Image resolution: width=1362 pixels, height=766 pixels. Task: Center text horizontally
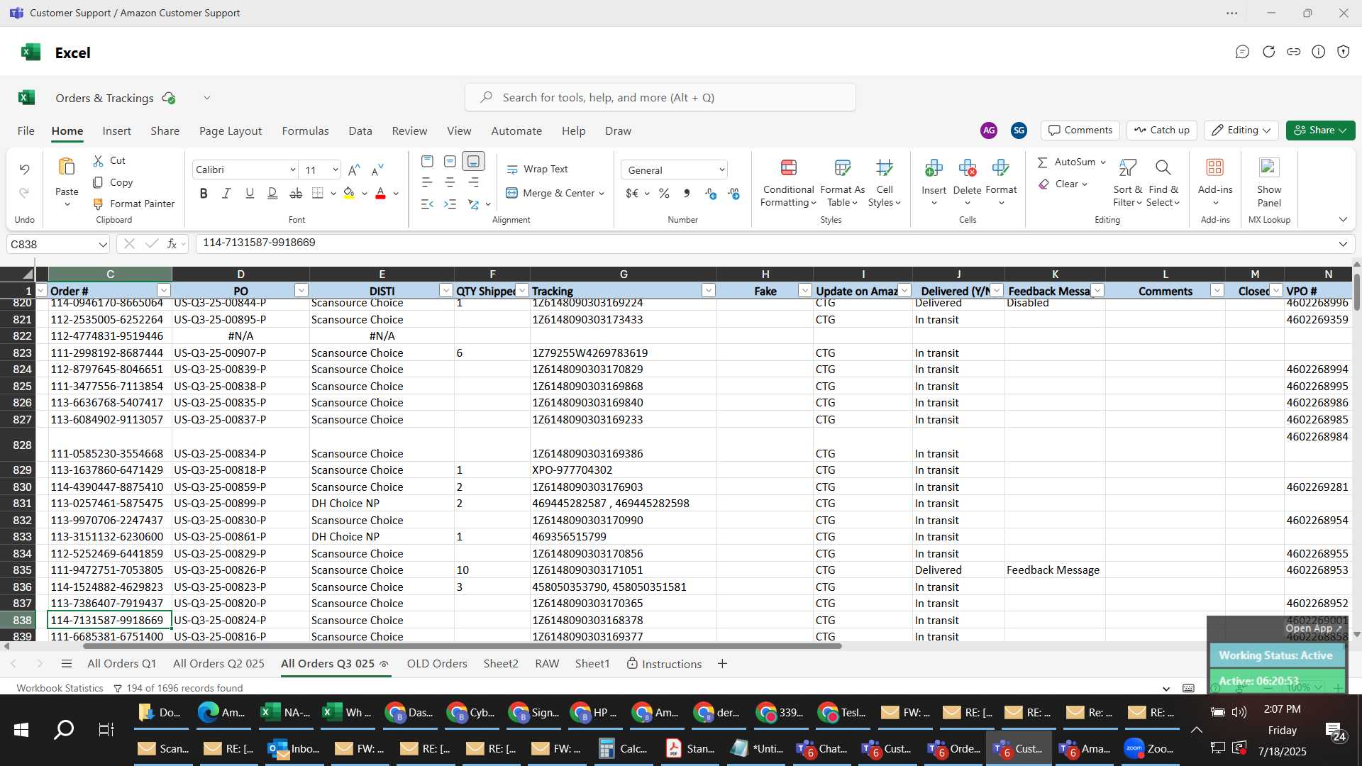coord(450,182)
